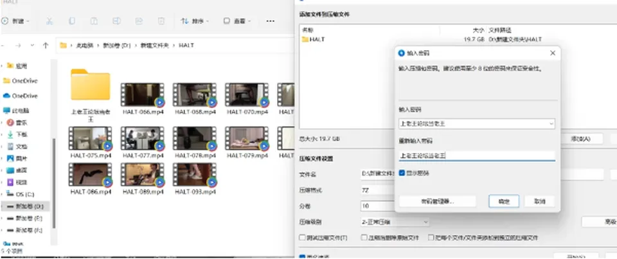Click 新建文件夹 in the address bar breadcrumb

155,45
